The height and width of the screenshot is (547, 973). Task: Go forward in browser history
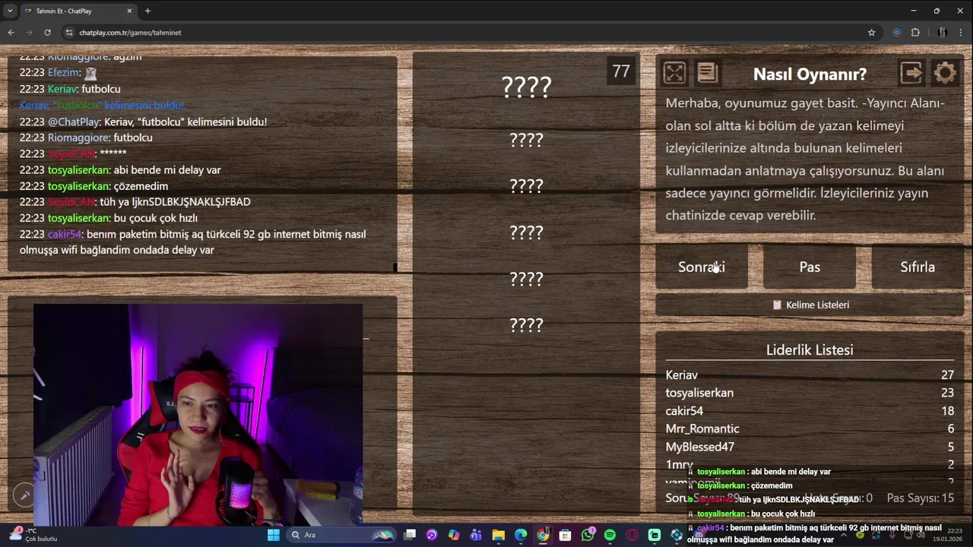[x=29, y=33]
